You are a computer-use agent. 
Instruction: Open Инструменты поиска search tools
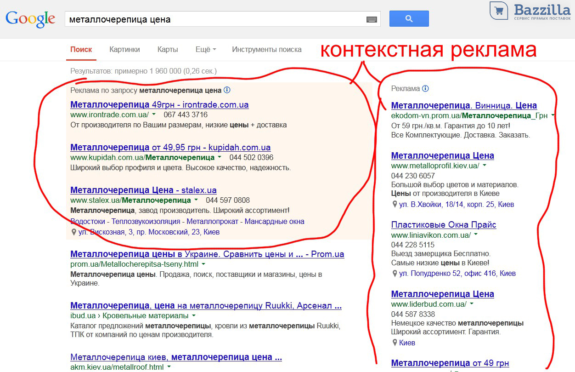click(266, 49)
